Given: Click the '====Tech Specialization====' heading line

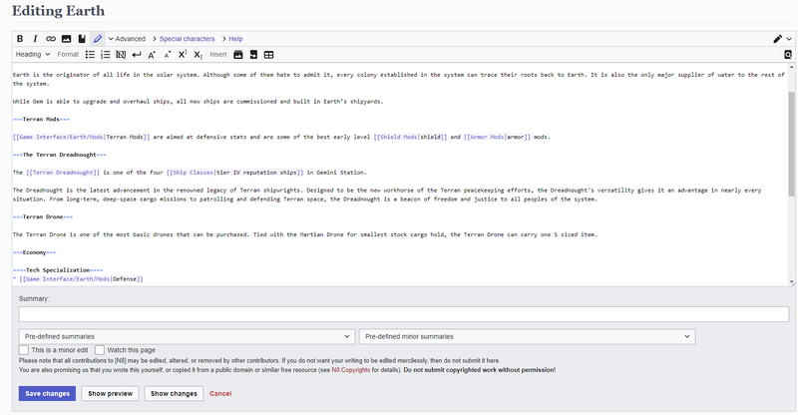Looking at the screenshot, I should (x=58, y=270).
